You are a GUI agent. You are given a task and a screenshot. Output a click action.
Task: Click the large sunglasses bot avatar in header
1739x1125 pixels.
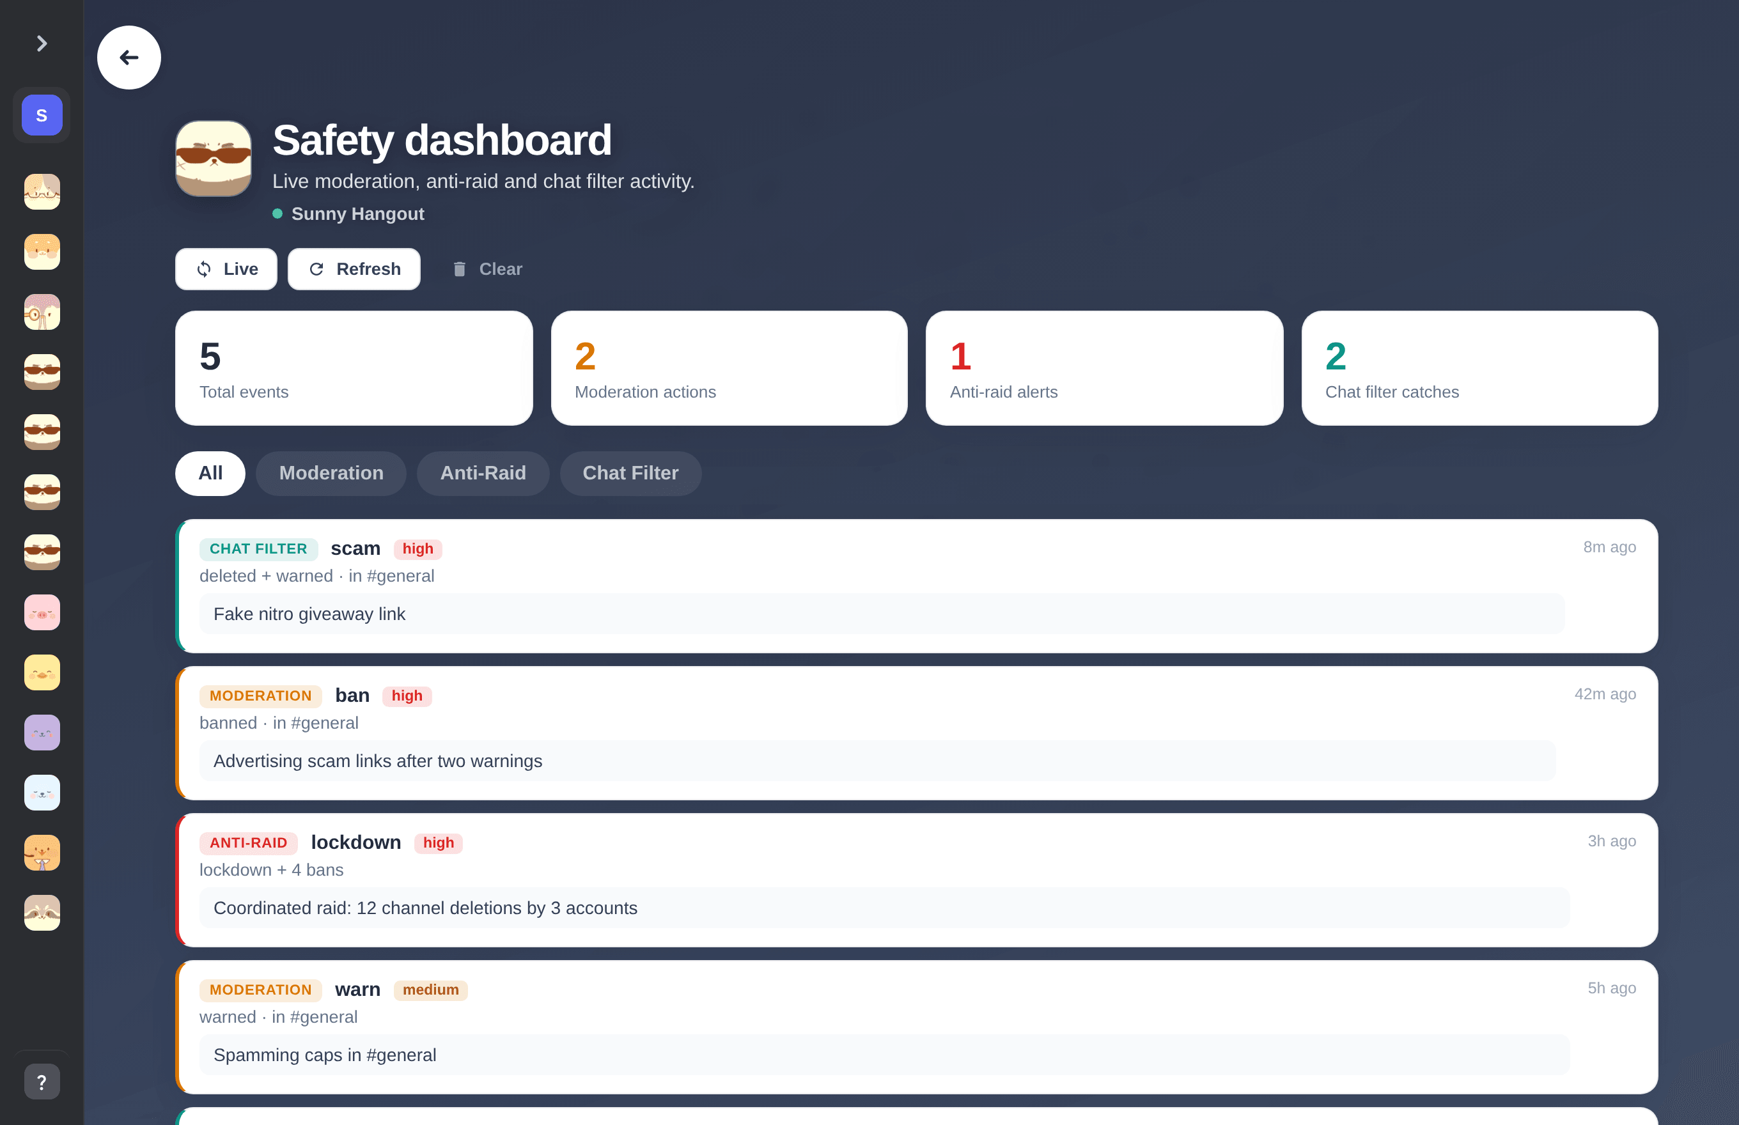click(x=214, y=159)
